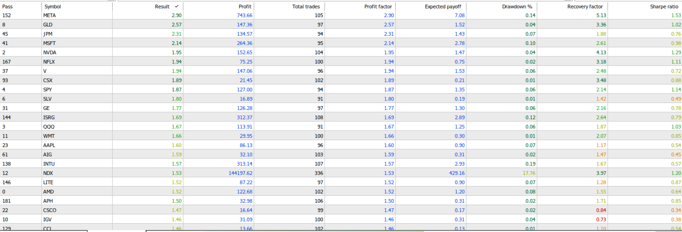Click profit value 312.37 for ISRG

244,117
